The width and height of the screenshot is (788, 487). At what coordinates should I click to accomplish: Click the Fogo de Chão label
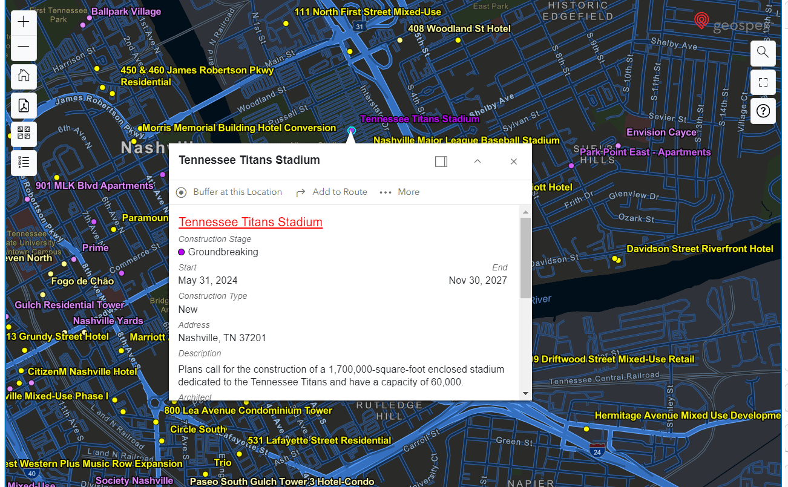click(x=82, y=281)
